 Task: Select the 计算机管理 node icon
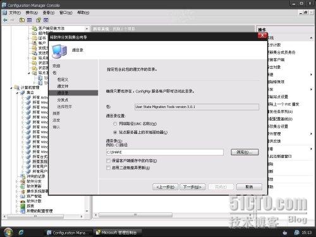click(x=17, y=87)
